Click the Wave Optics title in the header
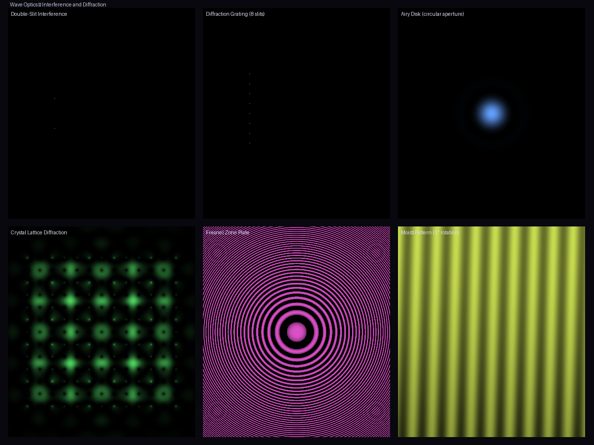This screenshot has height=445, width=594. click(x=58, y=4)
